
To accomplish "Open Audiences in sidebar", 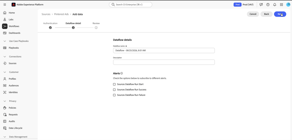I will [14, 85].
